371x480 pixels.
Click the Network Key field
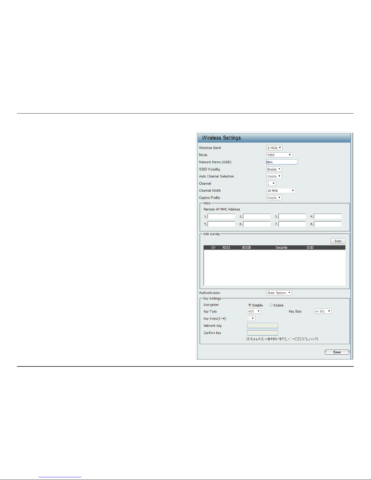(263, 326)
